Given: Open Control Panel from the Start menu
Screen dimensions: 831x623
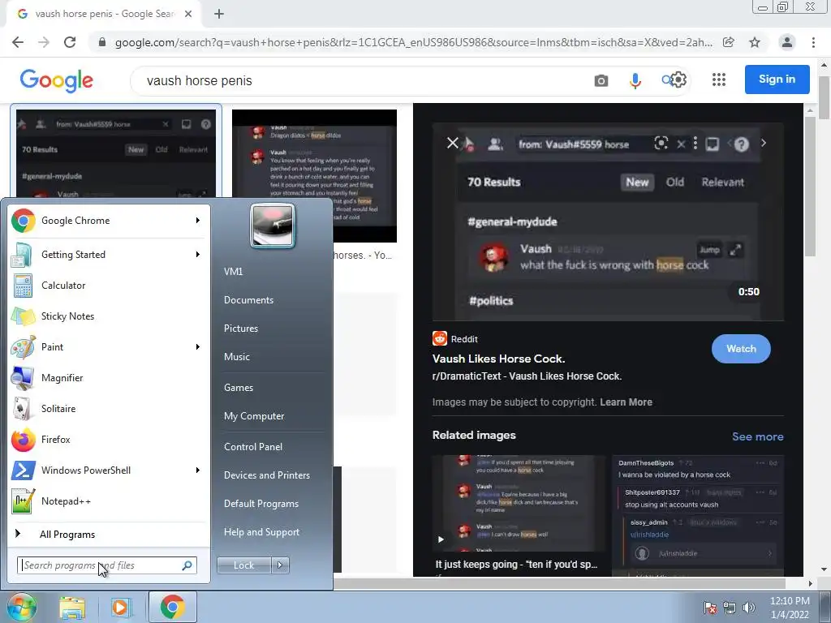Looking at the screenshot, I should click(253, 447).
